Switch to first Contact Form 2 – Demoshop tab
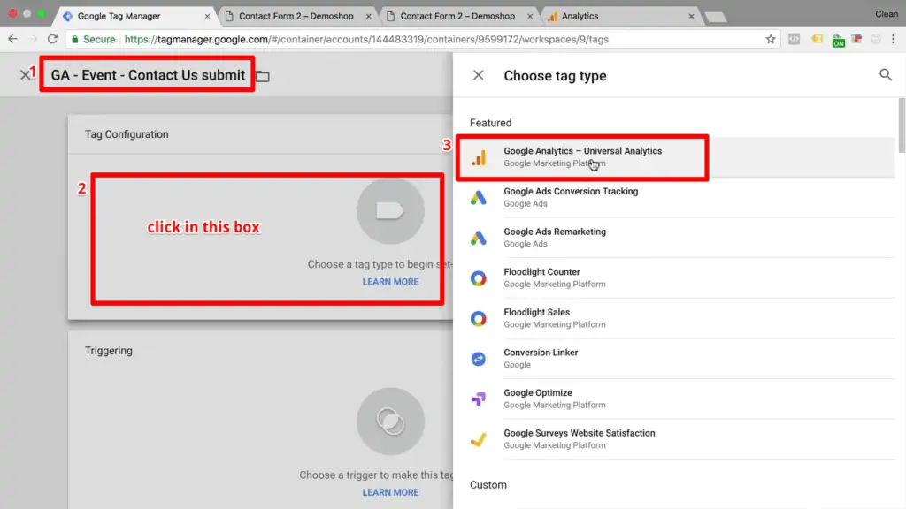The image size is (906, 509). pos(297,16)
